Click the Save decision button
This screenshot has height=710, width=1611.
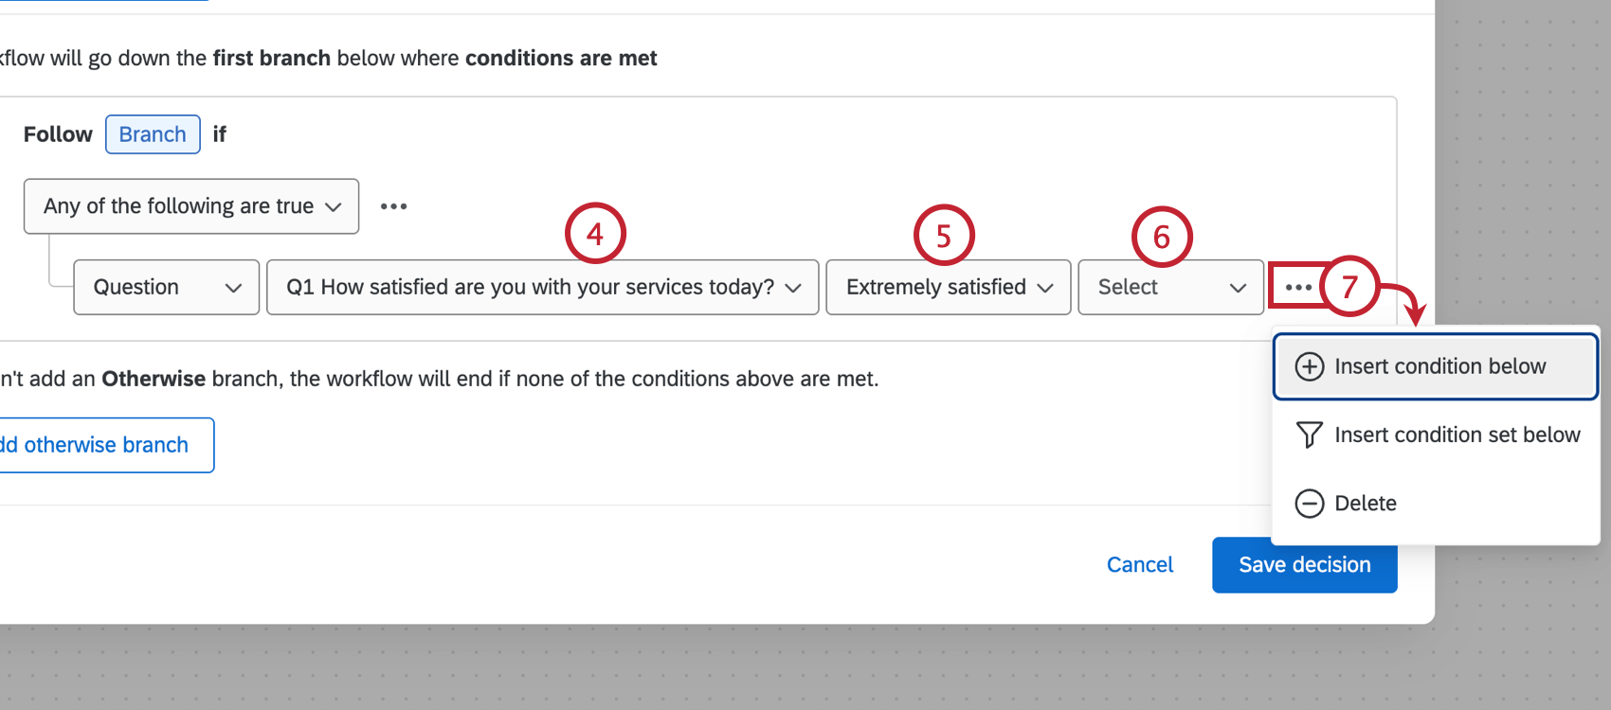[1304, 564]
